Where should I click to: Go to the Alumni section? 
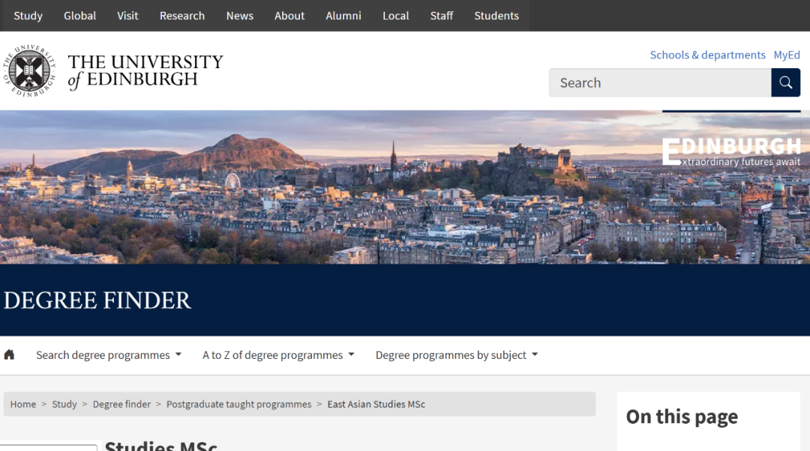(x=343, y=16)
